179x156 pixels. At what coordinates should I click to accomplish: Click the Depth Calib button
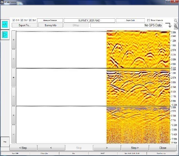coord(130,20)
